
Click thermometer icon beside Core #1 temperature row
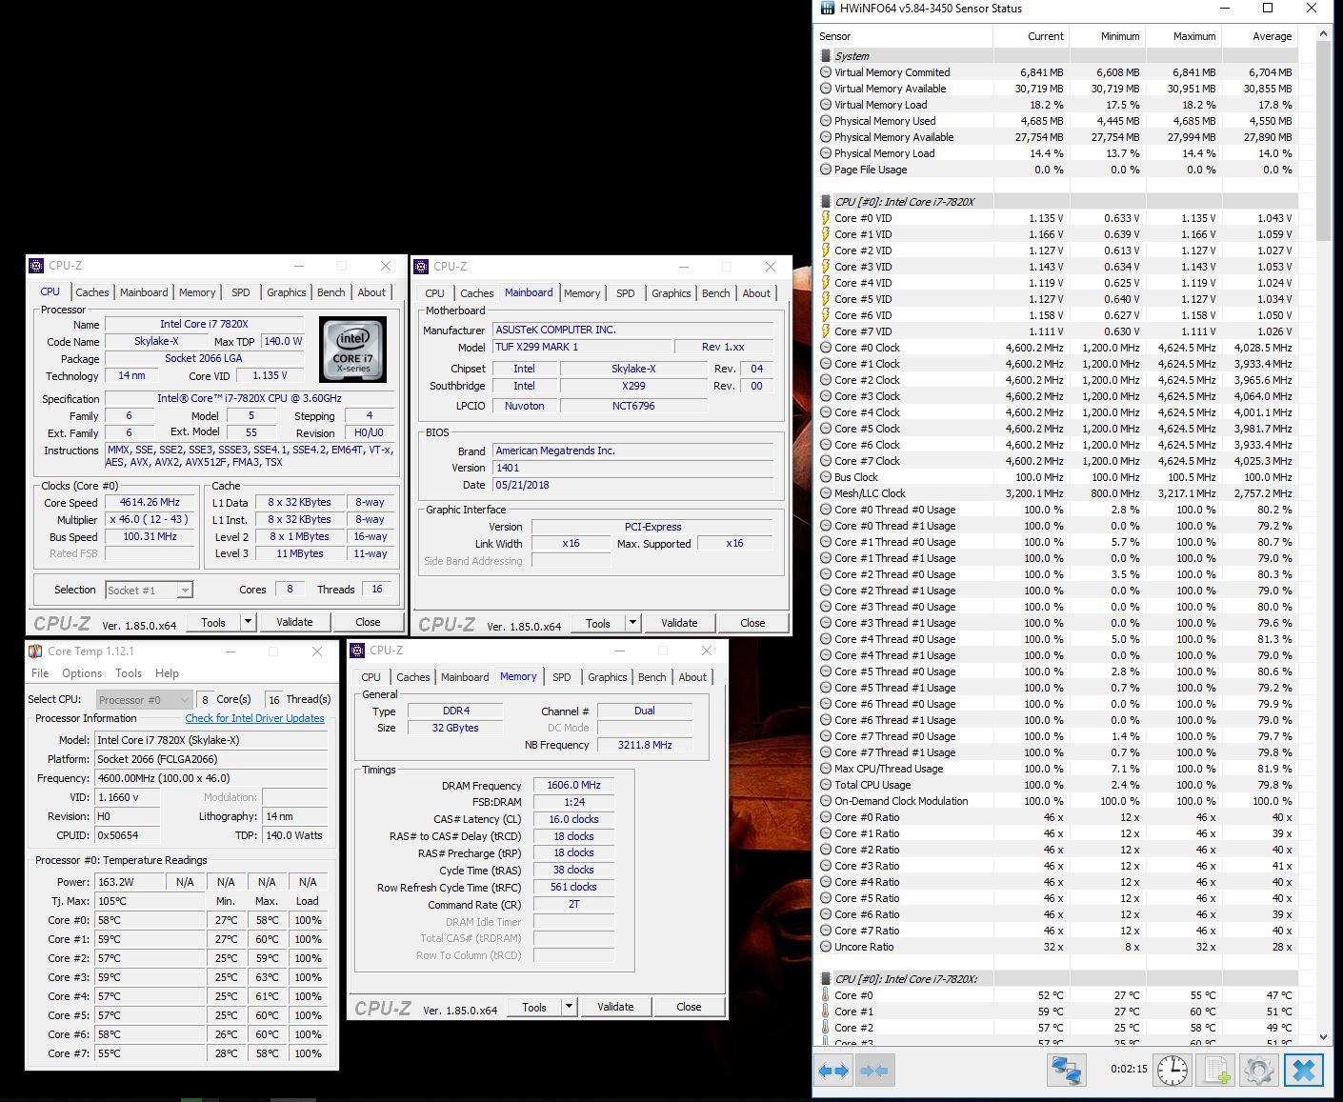[x=826, y=1012]
